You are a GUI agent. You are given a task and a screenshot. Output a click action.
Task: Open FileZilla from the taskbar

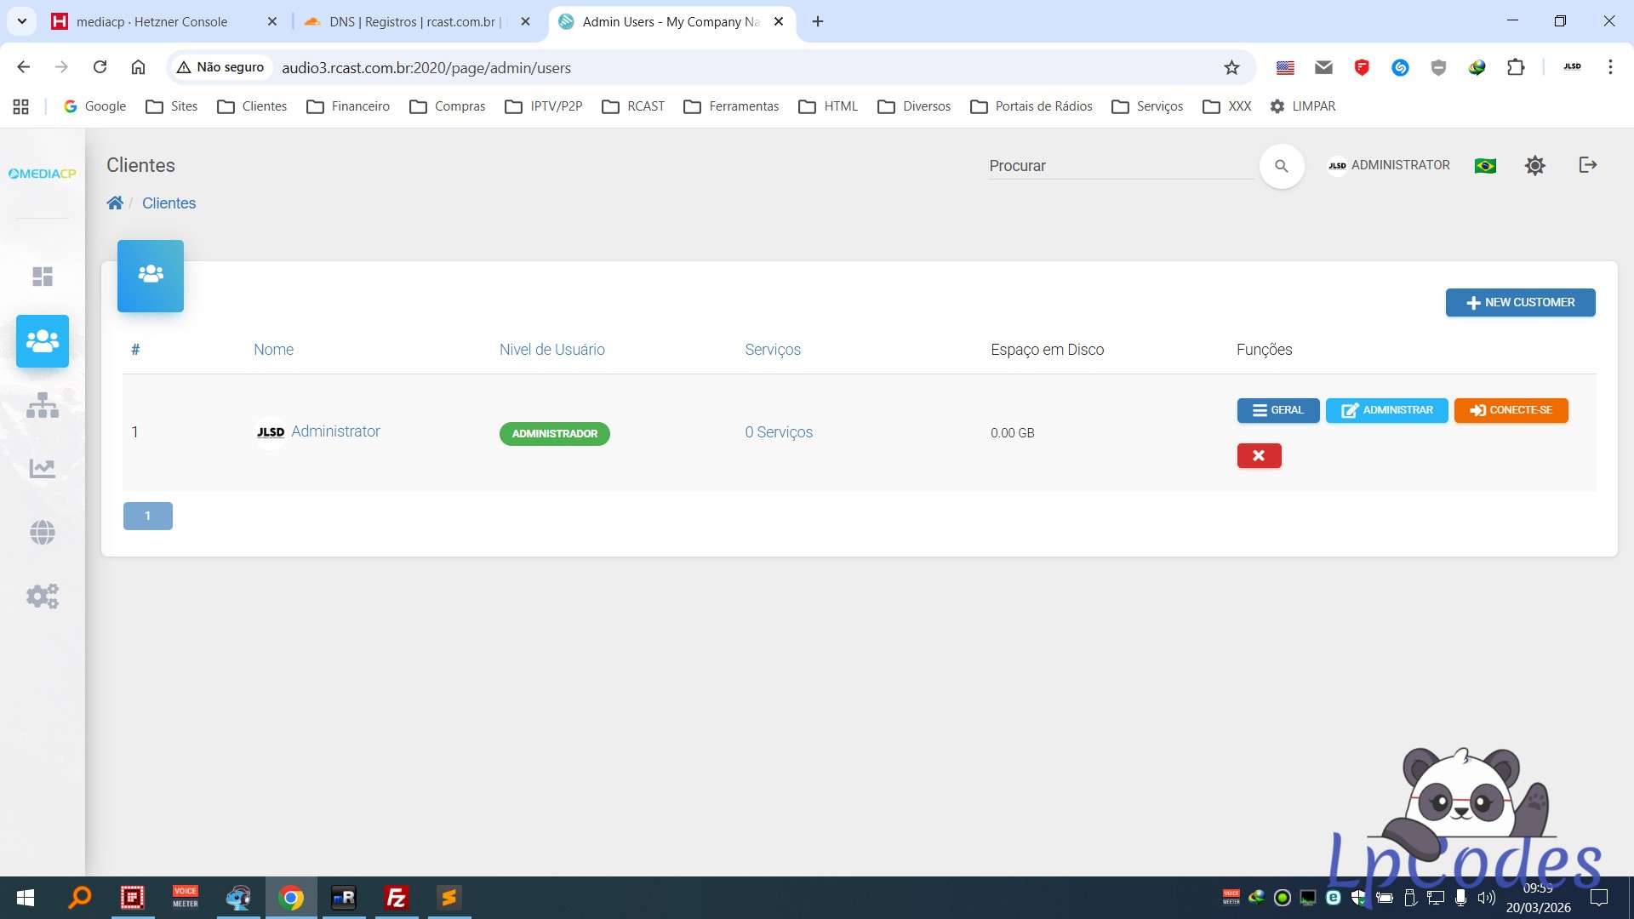pos(397,898)
